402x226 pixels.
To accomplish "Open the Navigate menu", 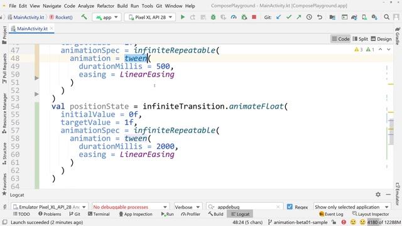I will click(52, 6).
